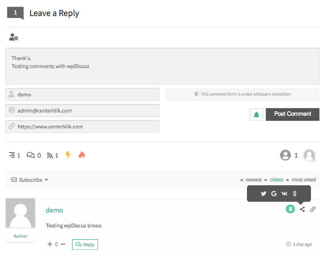Open the Subscribe dropdown

(29, 180)
